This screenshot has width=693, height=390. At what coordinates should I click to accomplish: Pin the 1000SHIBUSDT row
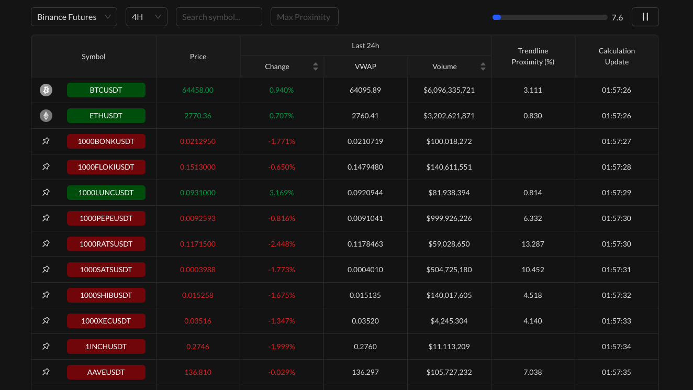point(46,295)
